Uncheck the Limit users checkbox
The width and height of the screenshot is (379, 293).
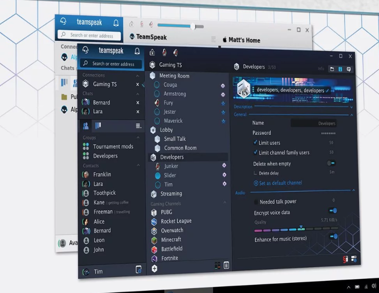(255, 142)
